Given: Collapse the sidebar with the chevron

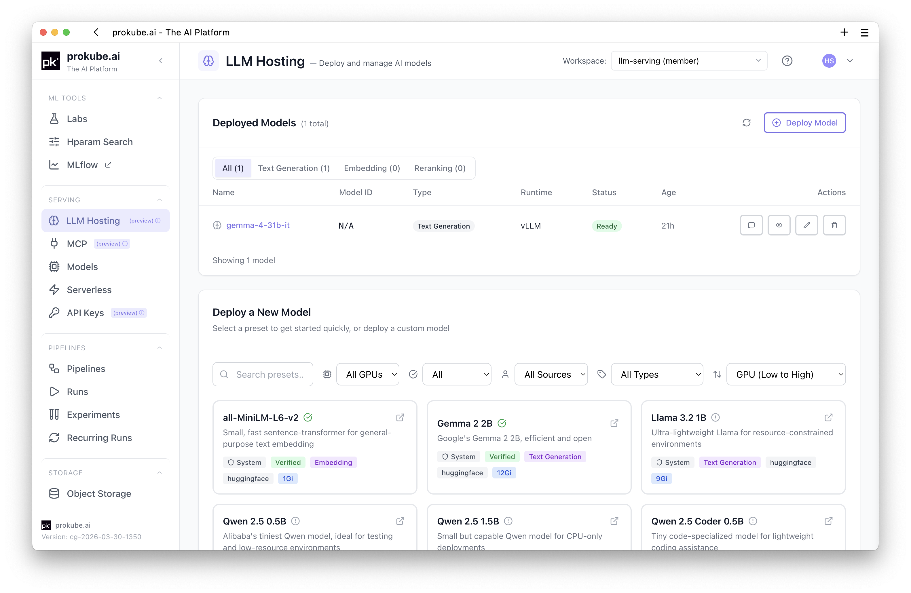Looking at the screenshot, I should (161, 61).
